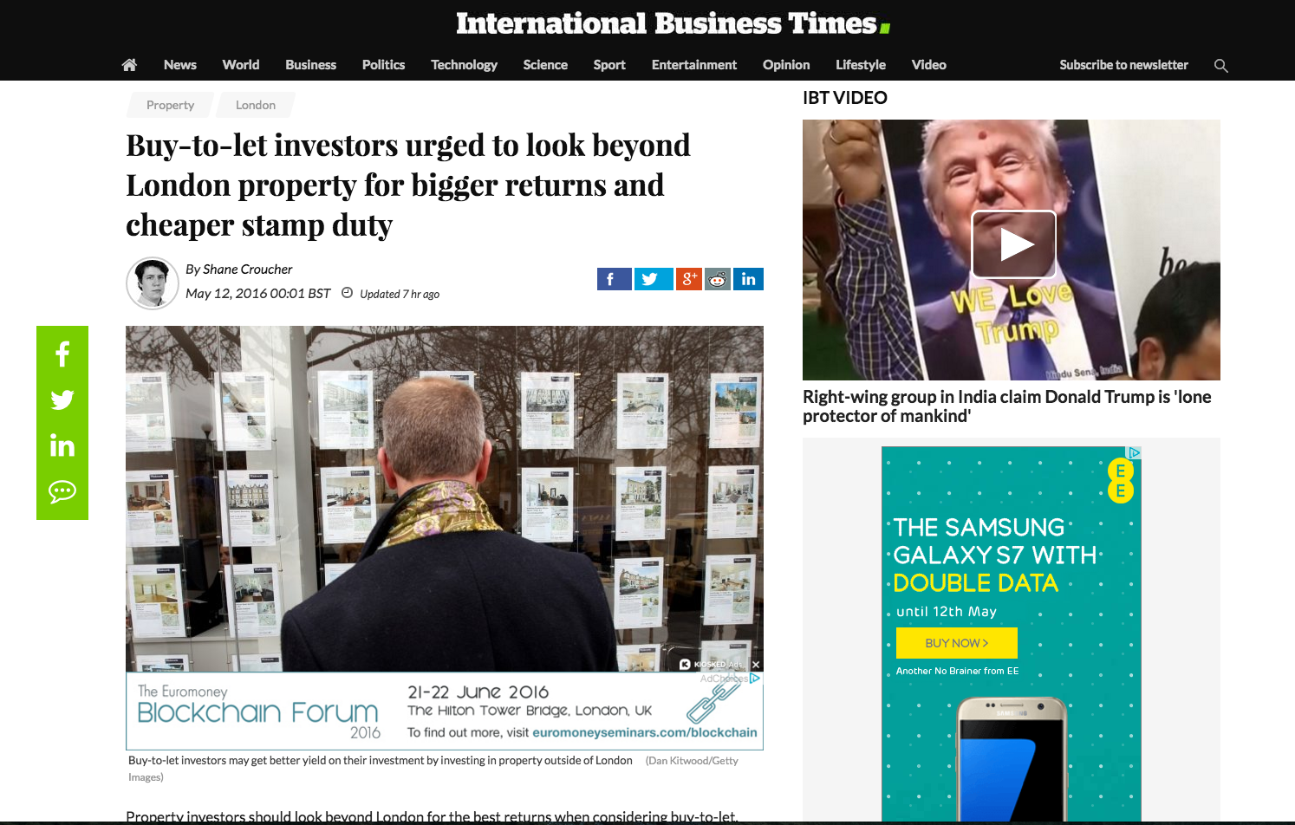The height and width of the screenshot is (825, 1295).
Task: Share on LinkedIn from green sidebar
Action: [x=62, y=445]
